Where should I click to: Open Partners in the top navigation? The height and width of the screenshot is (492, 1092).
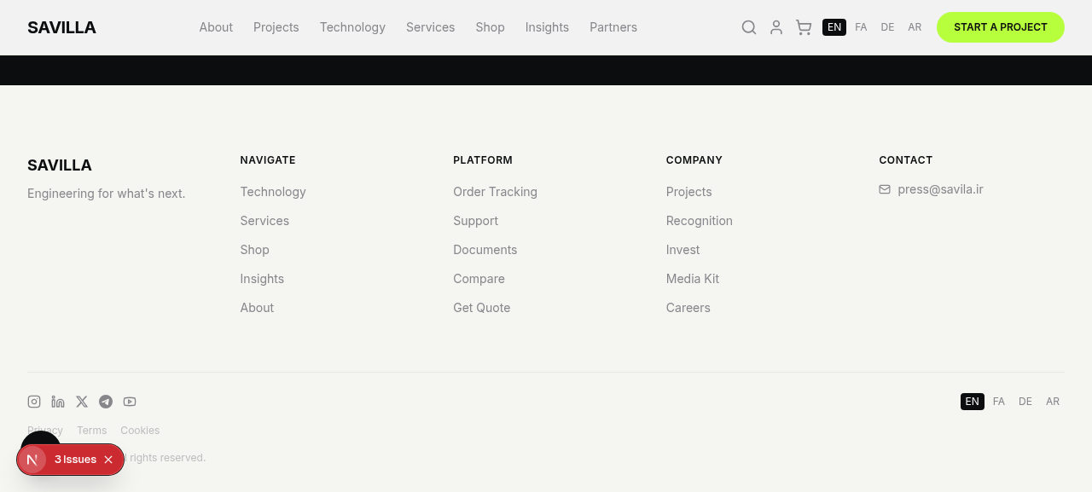pyautogui.click(x=613, y=27)
